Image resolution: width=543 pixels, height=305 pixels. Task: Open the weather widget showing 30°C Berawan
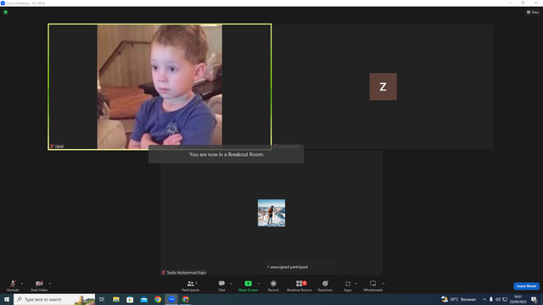[x=458, y=299]
